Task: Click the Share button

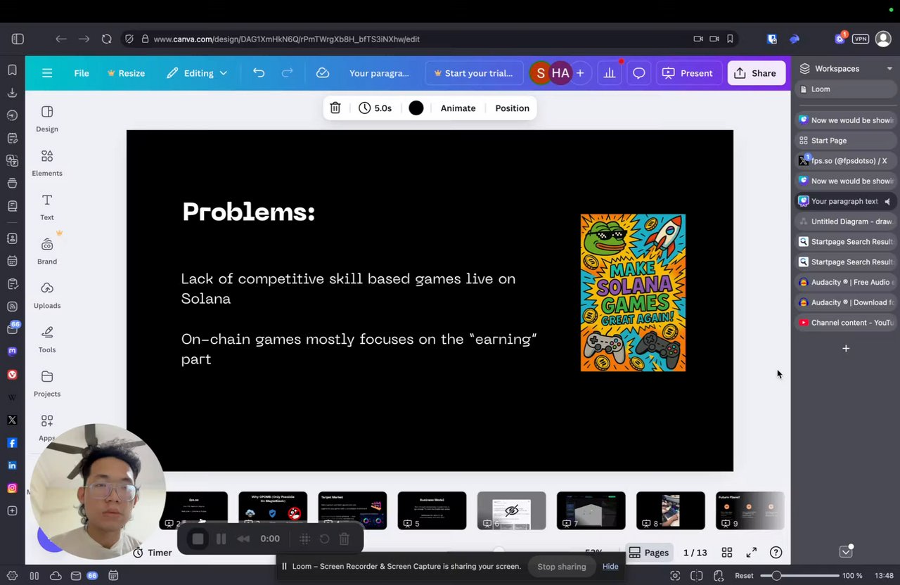Action: (x=756, y=73)
